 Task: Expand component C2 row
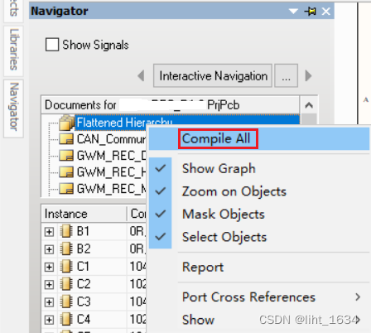(49, 284)
